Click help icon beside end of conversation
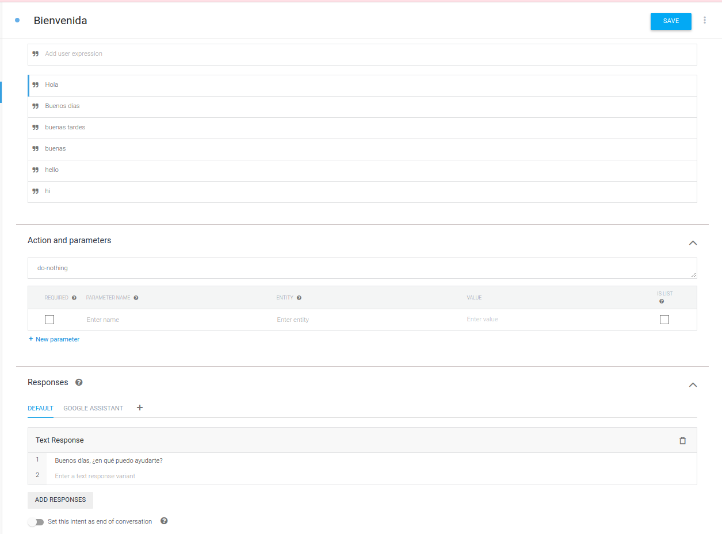Image resolution: width=722 pixels, height=534 pixels. (164, 521)
